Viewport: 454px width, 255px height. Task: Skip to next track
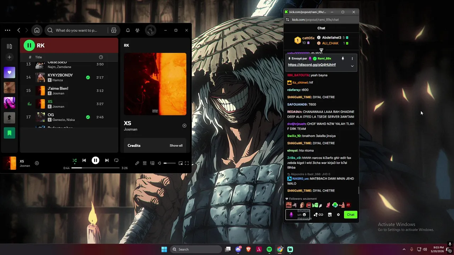click(x=107, y=160)
